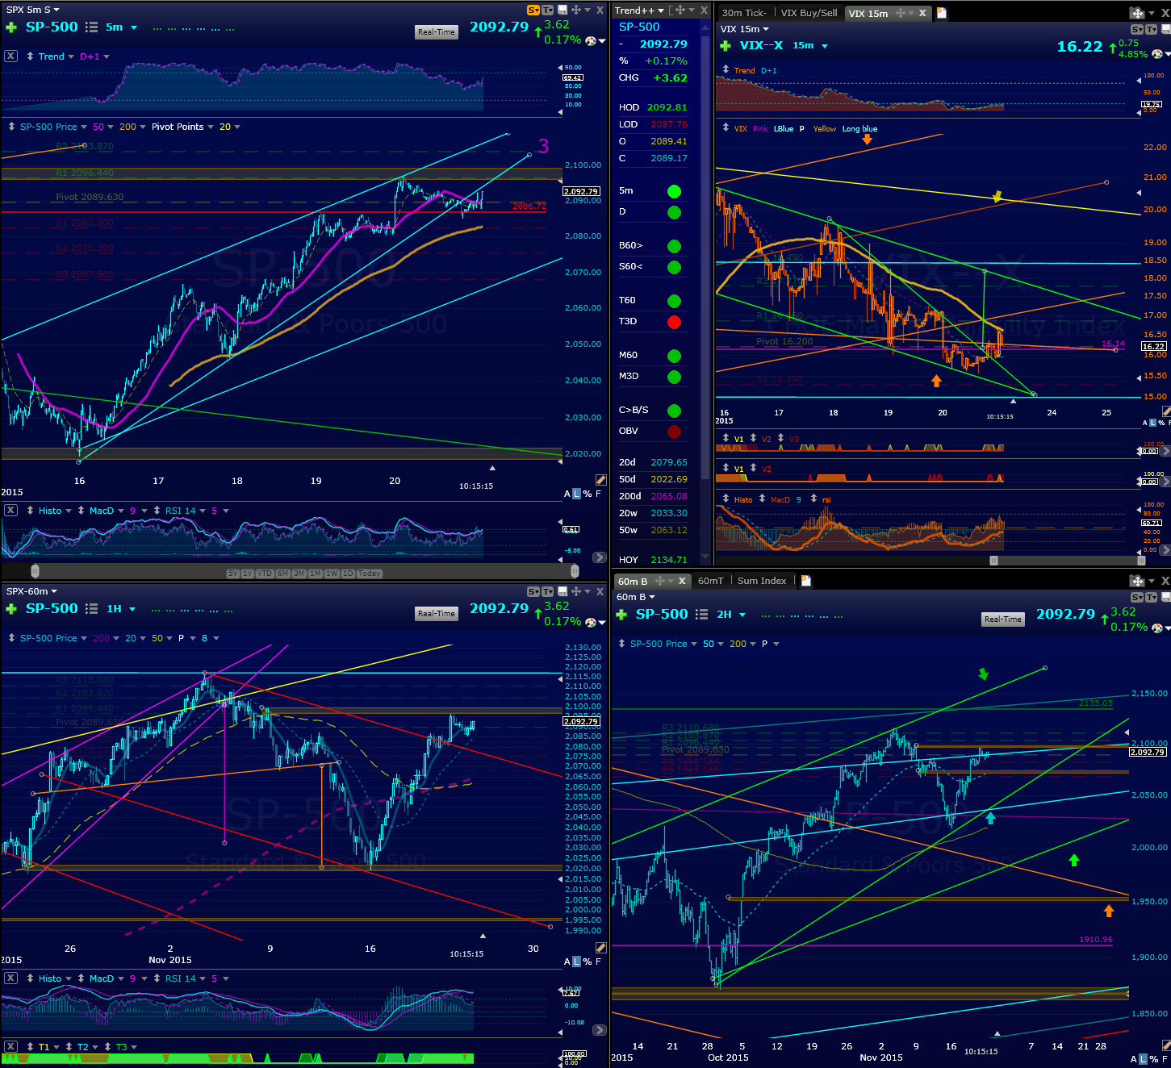This screenshot has height=1068, width=1171.
Task: Click the green plus icon in SPX-60m chart
Action: click(x=11, y=609)
